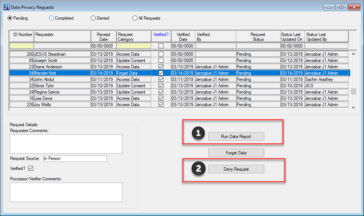Switch filter to Denied requests

[x=93, y=18]
